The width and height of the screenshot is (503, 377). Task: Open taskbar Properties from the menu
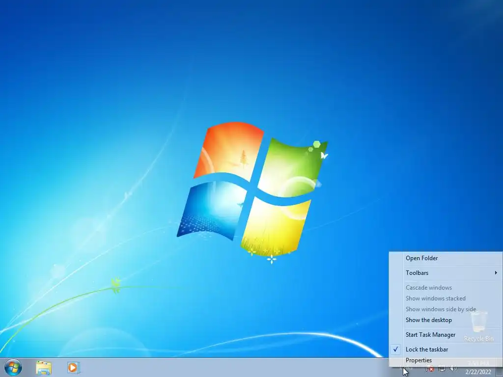pos(446,360)
